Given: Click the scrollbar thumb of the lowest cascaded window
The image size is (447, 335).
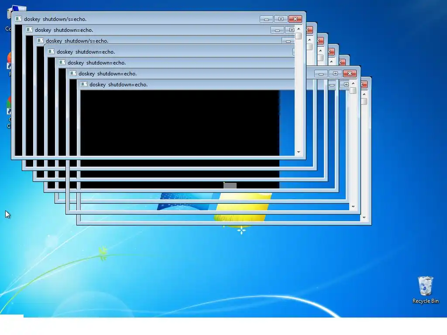Looking at the screenshot, I should pos(364,101).
